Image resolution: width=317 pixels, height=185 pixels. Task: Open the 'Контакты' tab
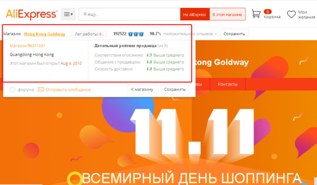click(227, 84)
